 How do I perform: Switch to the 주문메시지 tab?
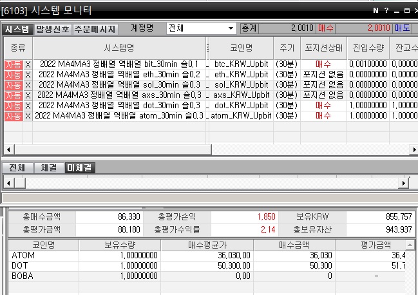point(95,29)
